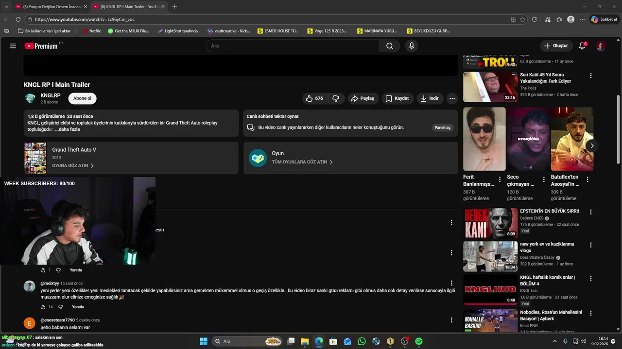
Task: Dislike the KNGL RP trailer video
Action: [336, 98]
